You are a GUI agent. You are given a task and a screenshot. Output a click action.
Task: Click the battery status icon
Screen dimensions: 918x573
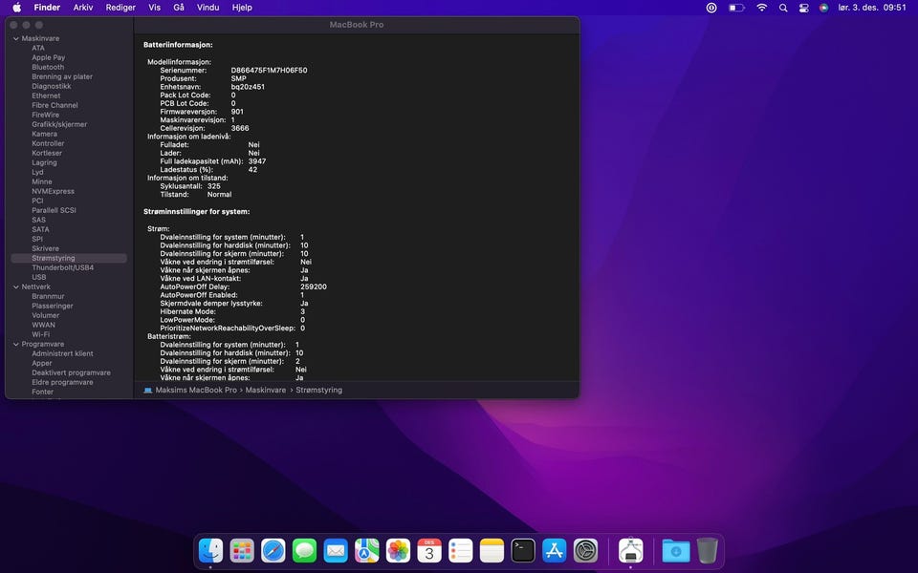(736, 8)
